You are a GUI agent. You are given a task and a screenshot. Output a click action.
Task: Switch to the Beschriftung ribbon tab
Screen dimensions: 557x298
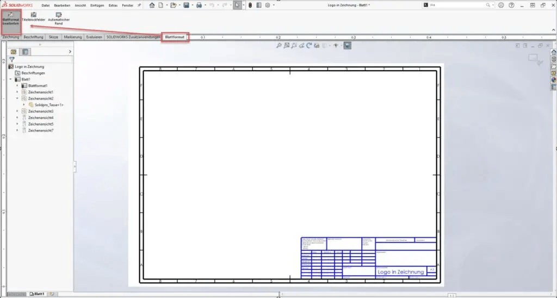pyautogui.click(x=34, y=38)
